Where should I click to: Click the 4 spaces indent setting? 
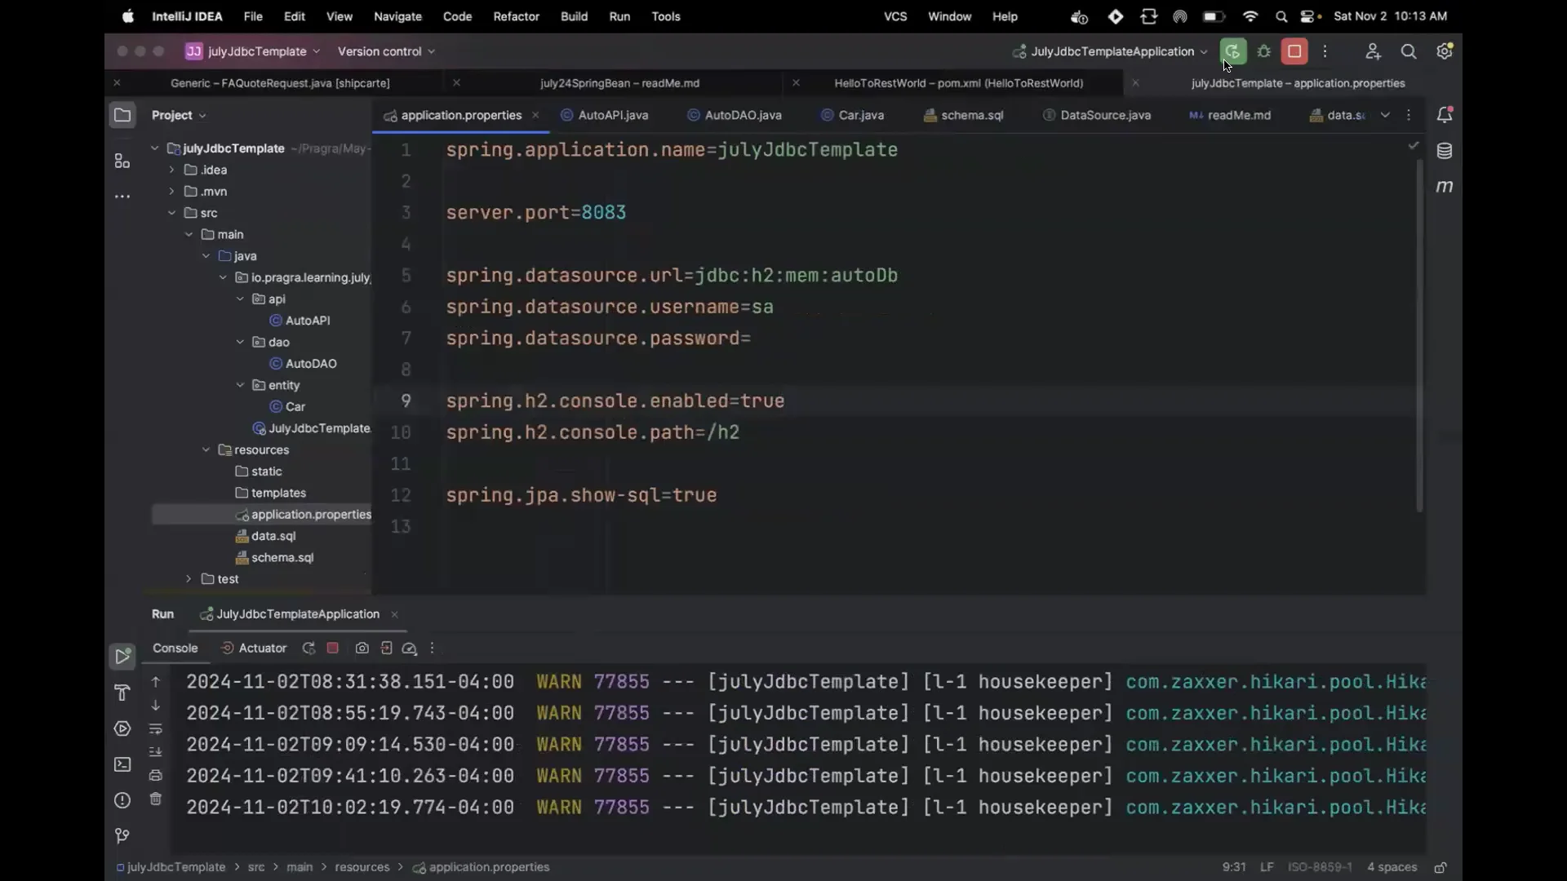(1392, 867)
